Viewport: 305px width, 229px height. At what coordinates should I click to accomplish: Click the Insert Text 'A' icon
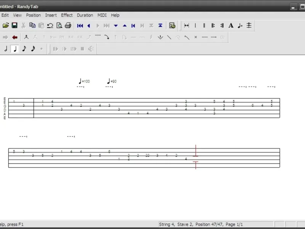[231, 25]
